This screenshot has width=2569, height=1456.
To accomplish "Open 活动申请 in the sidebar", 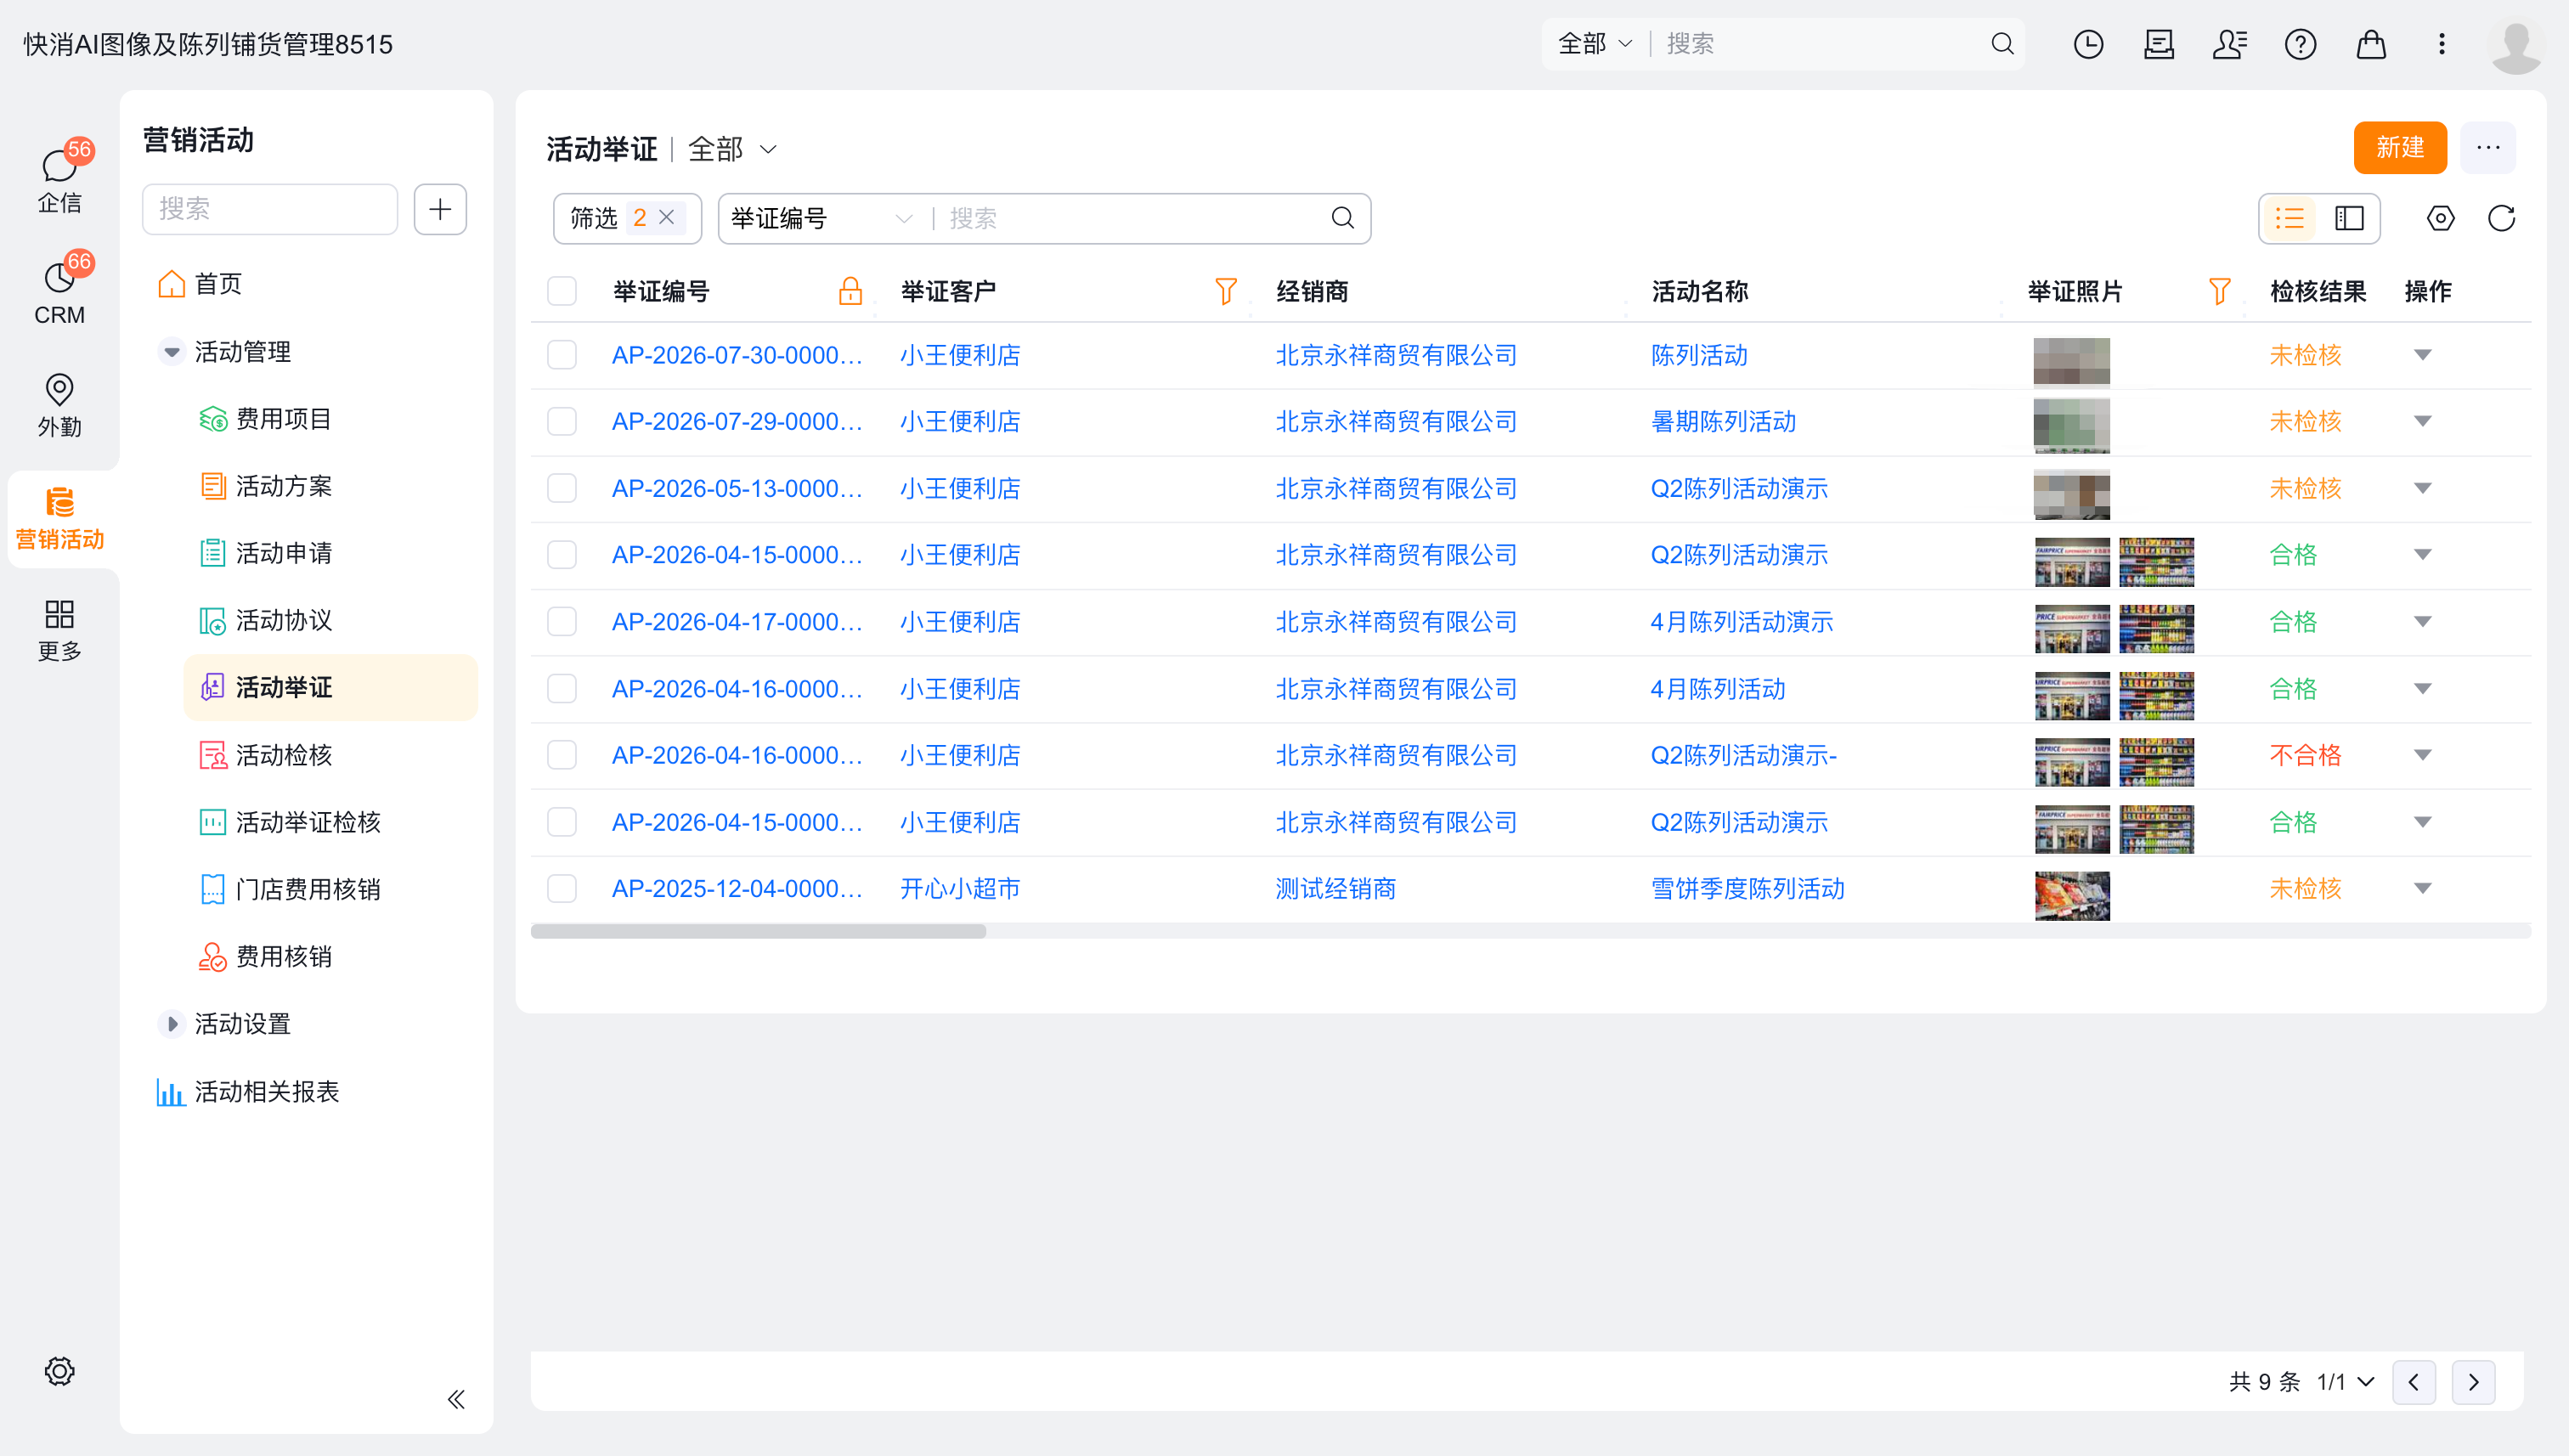I will coord(284,553).
